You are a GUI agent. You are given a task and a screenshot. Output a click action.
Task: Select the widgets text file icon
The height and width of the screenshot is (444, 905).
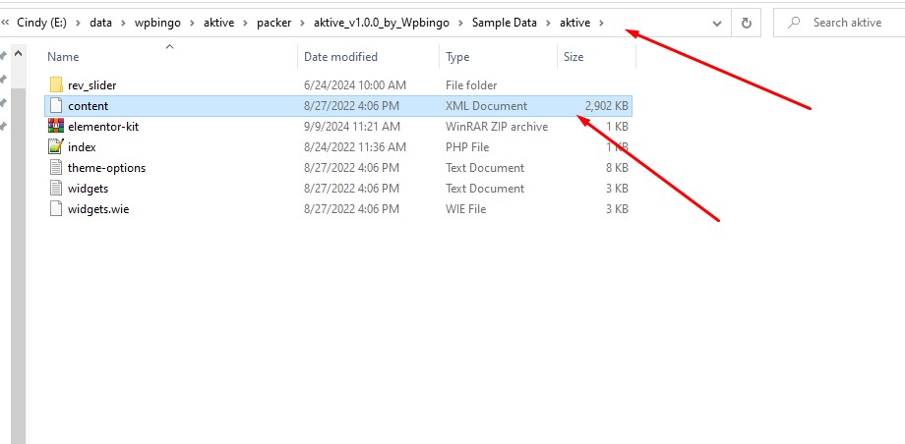pyautogui.click(x=56, y=189)
